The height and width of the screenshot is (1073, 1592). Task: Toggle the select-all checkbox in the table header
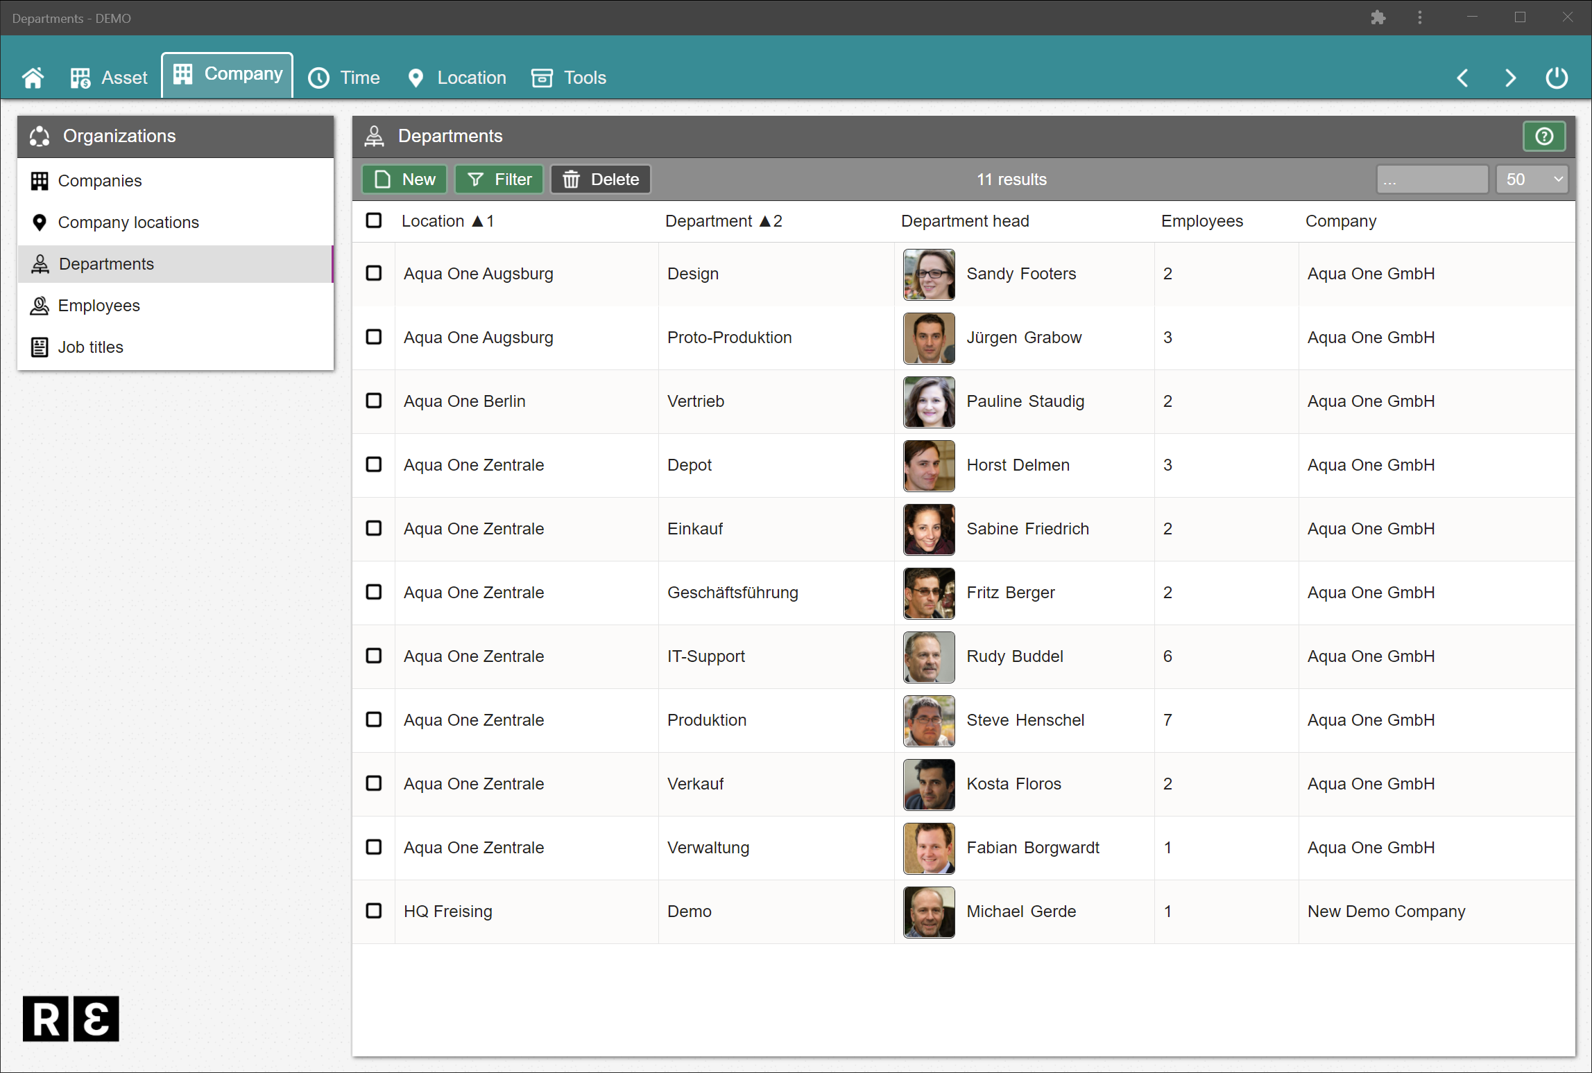[x=374, y=220]
